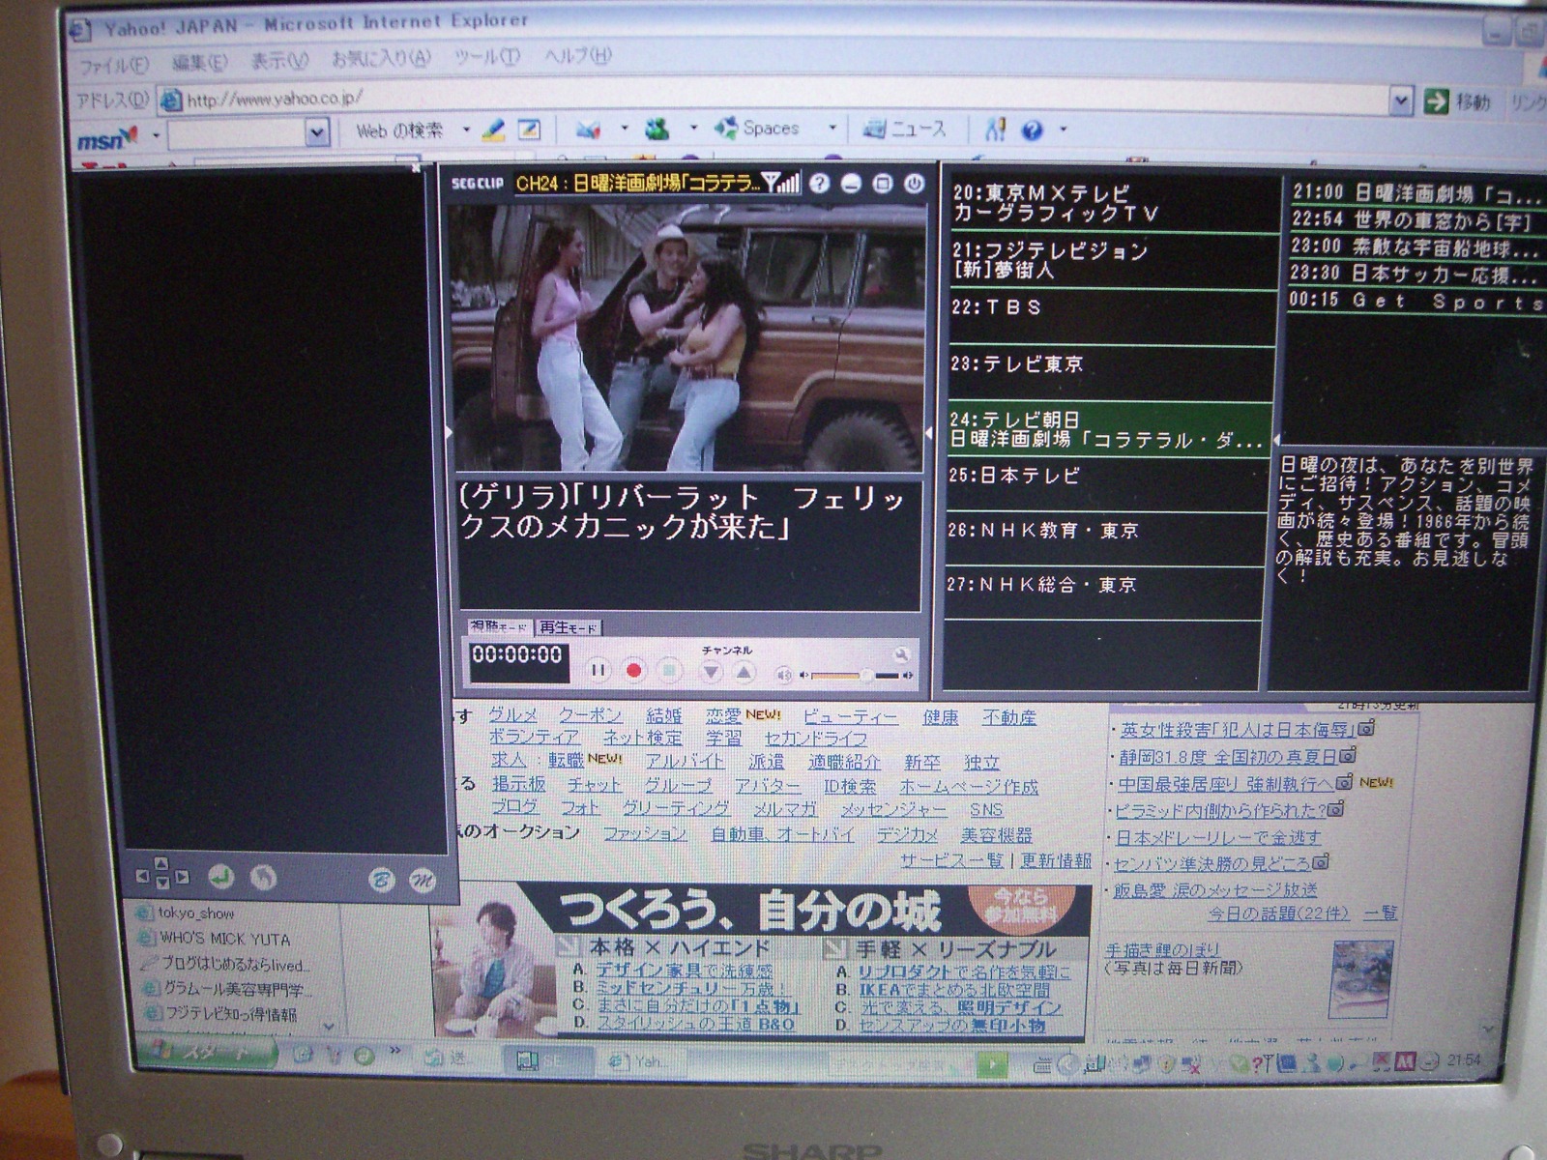Select channel 21 フジテレビジョン

coord(1112,261)
